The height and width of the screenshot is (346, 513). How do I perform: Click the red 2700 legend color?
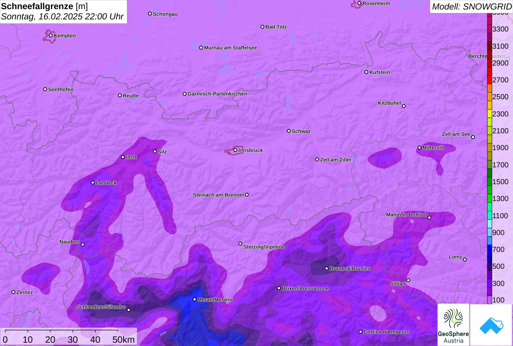click(x=490, y=80)
